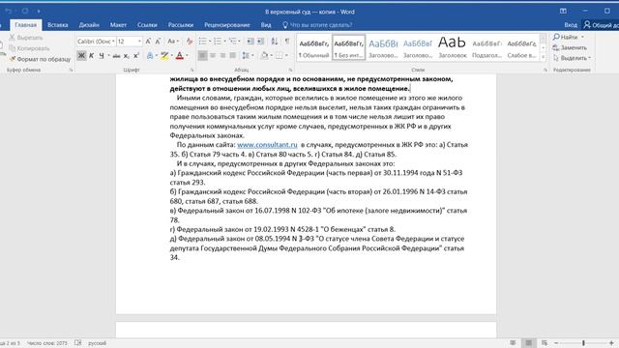
Task: Switch to the Главная tab
Action: 26,25
